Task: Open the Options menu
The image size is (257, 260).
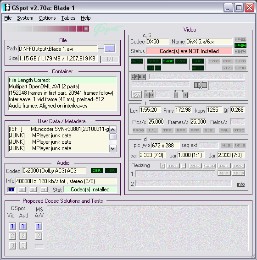Action: tap(47, 18)
